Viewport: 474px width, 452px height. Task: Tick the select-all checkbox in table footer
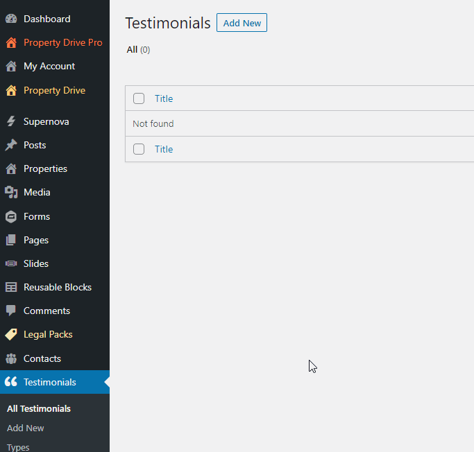139,149
